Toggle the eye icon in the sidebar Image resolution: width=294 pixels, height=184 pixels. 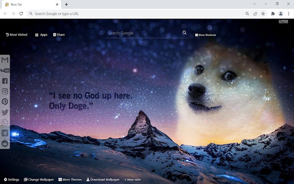(x=4, y=143)
